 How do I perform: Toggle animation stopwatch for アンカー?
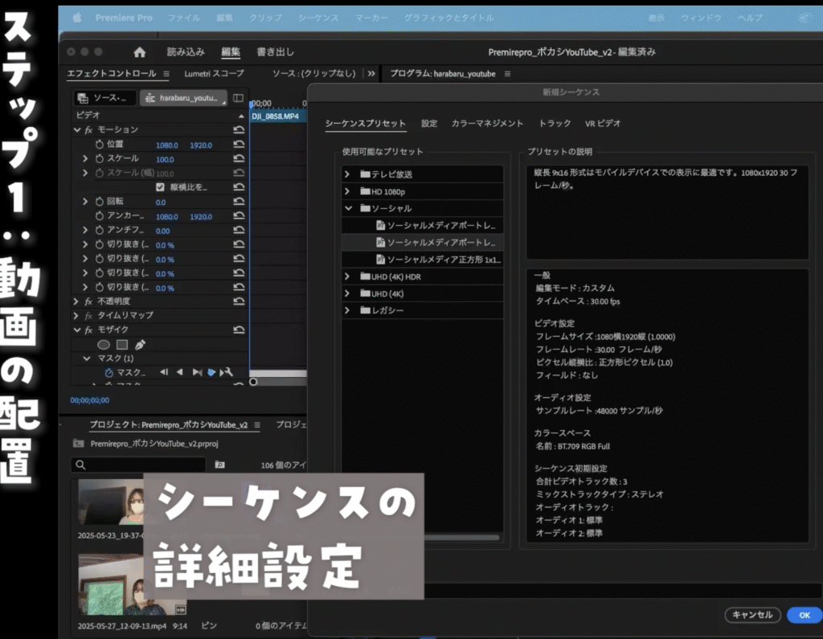[99, 215]
